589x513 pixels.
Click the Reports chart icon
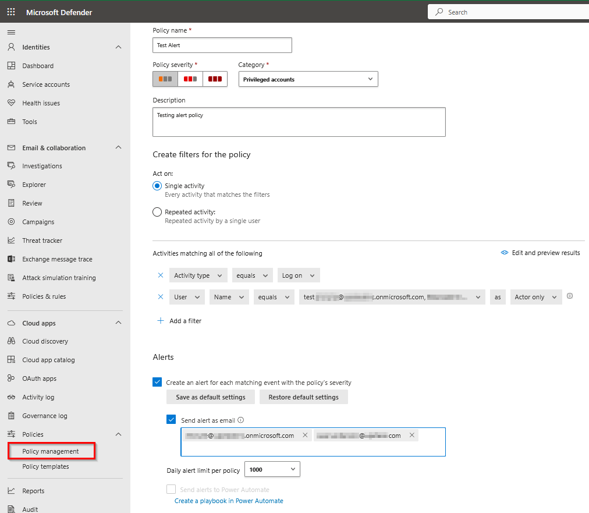coord(11,490)
